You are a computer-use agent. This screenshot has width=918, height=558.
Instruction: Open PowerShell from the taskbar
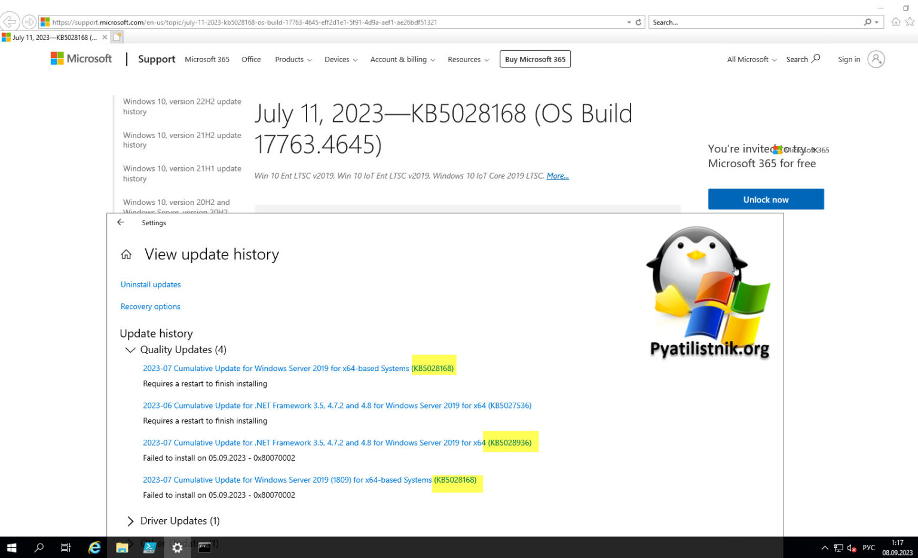click(x=149, y=547)
